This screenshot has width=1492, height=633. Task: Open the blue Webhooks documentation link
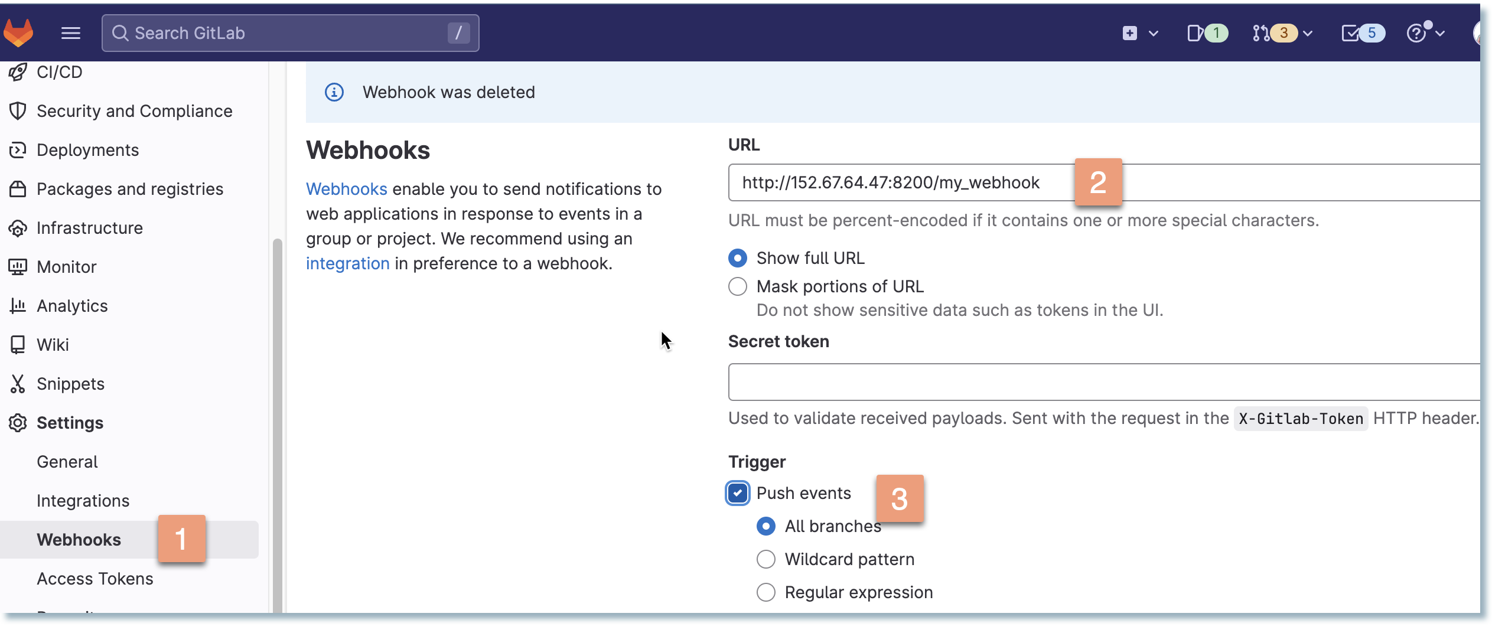346,189
